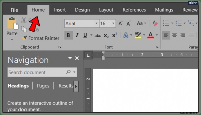This screenshot has width=201, height=115.
Task: Close the Navigation pane
Action: coord(77,58)
